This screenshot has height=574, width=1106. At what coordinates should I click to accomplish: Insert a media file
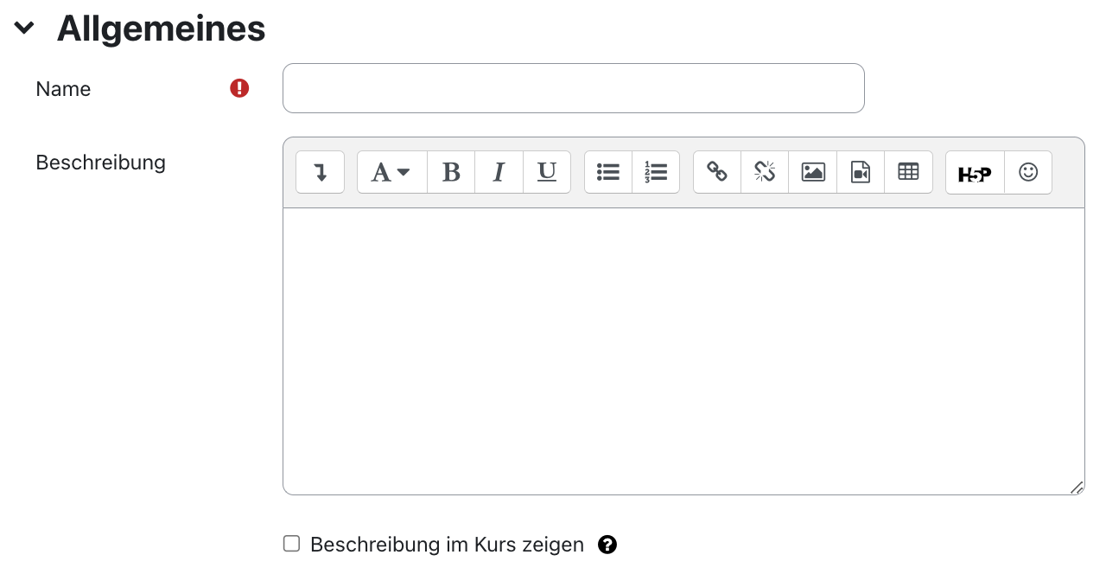860,172
